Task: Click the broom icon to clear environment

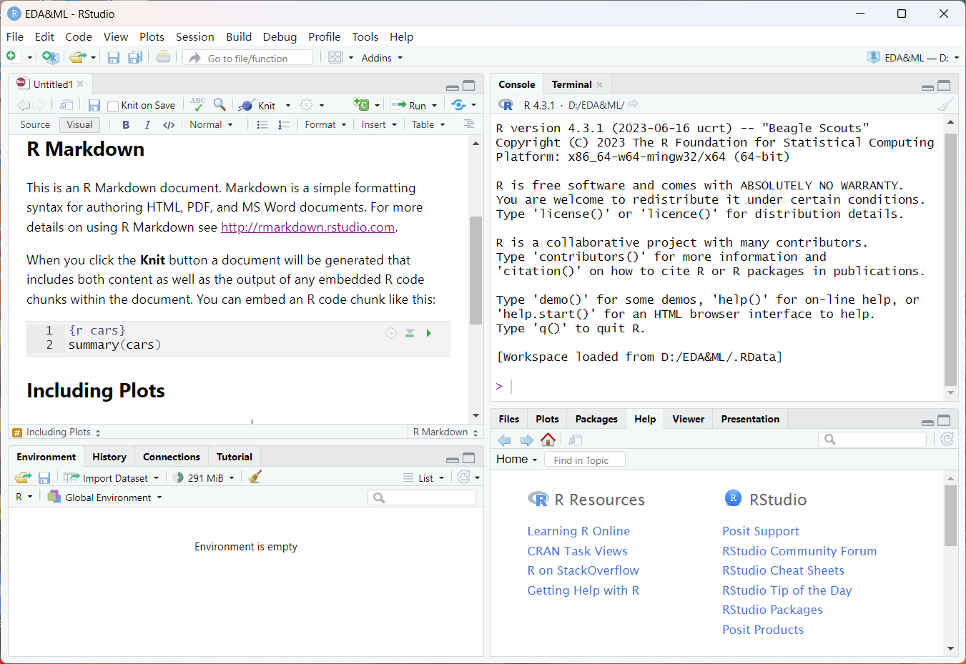Action: [255, 477]
